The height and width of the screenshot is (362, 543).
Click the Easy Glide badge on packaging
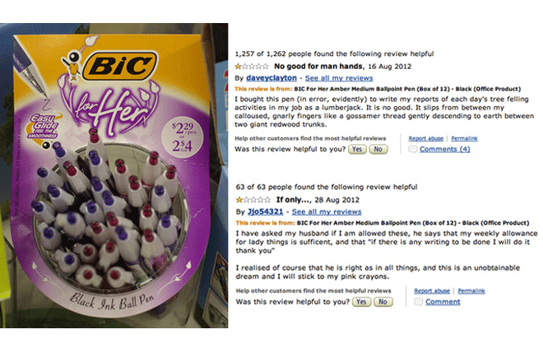(x=40, y=126)
